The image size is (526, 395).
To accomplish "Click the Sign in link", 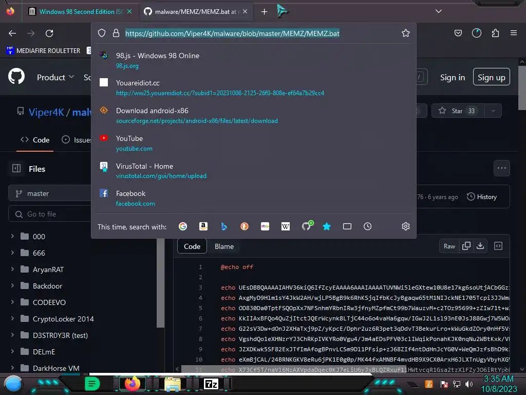I will [453, 77].
